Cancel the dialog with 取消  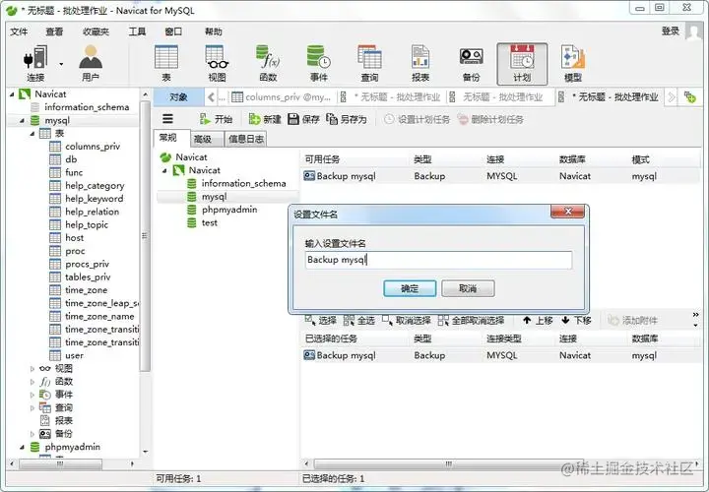(x=468, y=288)
